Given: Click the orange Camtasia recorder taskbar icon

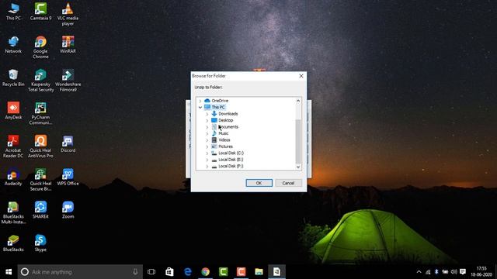Looking at the screenshot, I should (x=242, y=272).
